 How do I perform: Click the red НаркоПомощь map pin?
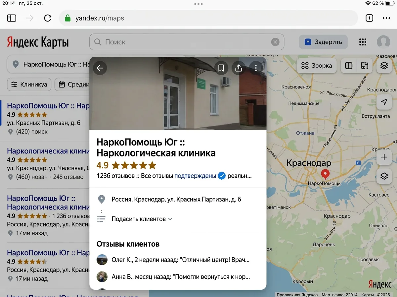click(x=326, y=174)
